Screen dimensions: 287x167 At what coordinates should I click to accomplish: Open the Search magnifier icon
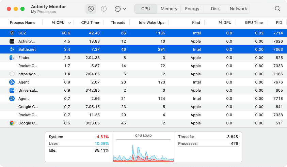[x=277, y=9]
